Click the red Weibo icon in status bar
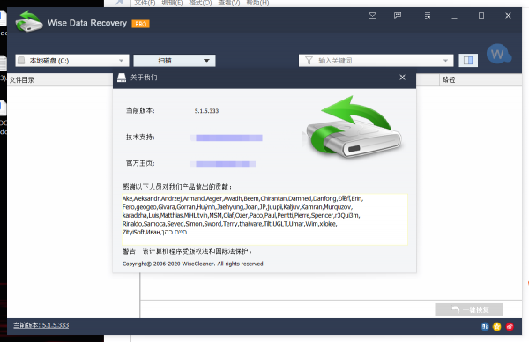 [510, 326]
